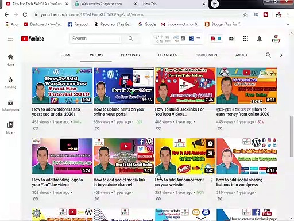Switch to the HOME channel tab

coord(66,55)
